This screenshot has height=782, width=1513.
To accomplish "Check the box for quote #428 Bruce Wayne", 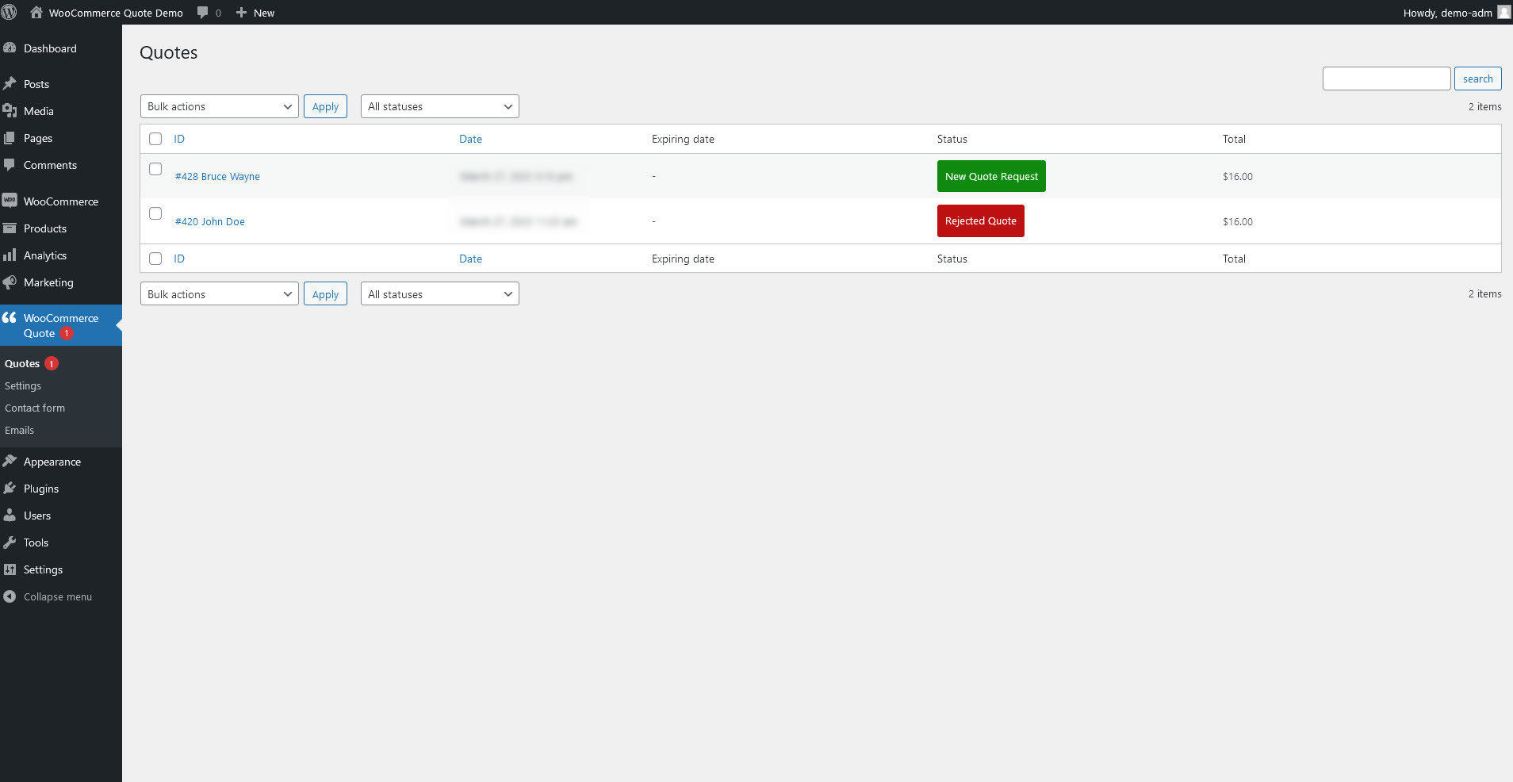I will [x=155, y=169].
